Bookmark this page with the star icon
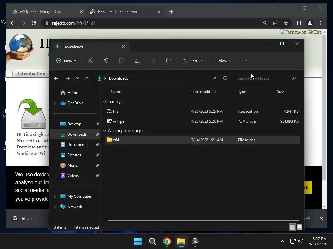 (x=286, y=23)
